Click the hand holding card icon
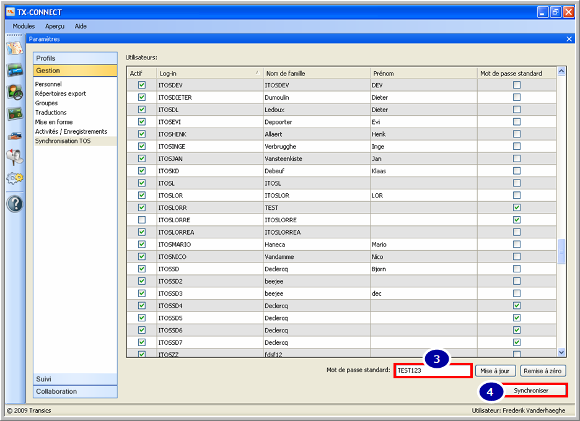This screenshot has height=421, width=580. (x=14, y=136)
